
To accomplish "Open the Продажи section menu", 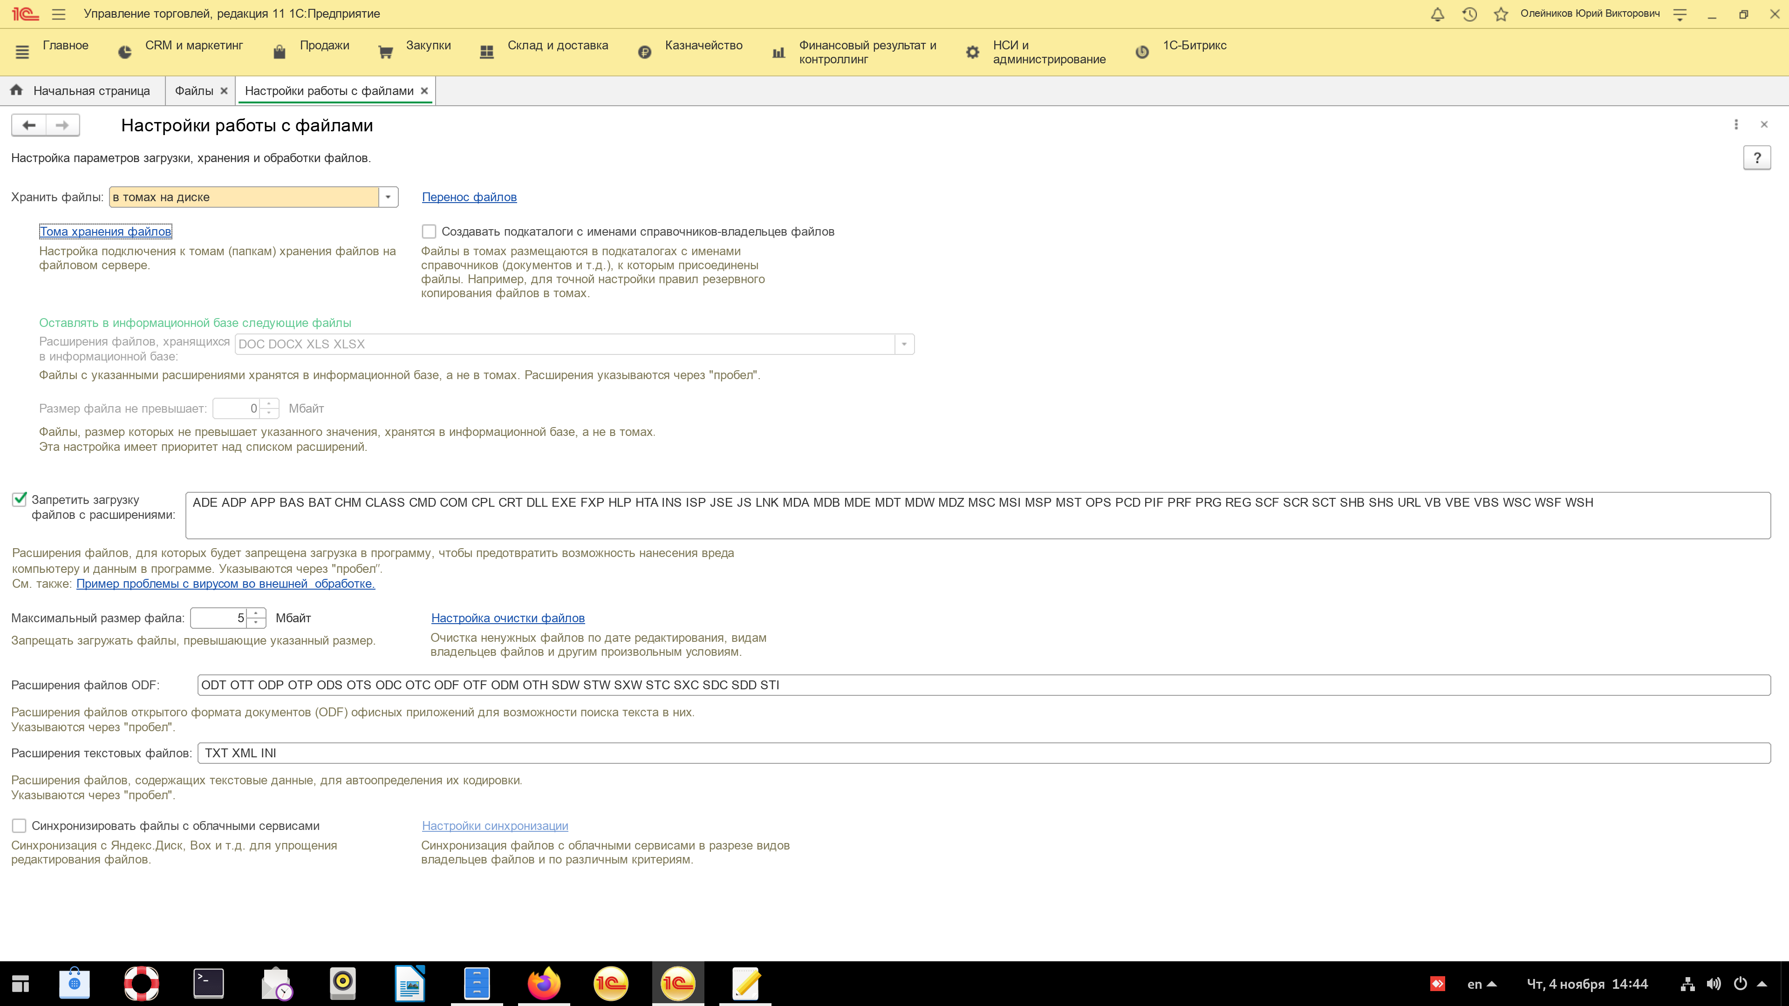I will [x=324, y=46].
